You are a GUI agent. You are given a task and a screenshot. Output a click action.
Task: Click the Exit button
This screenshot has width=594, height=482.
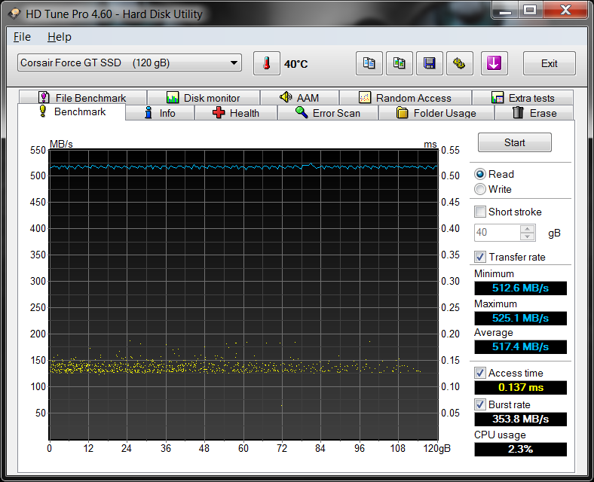[549, 63]
